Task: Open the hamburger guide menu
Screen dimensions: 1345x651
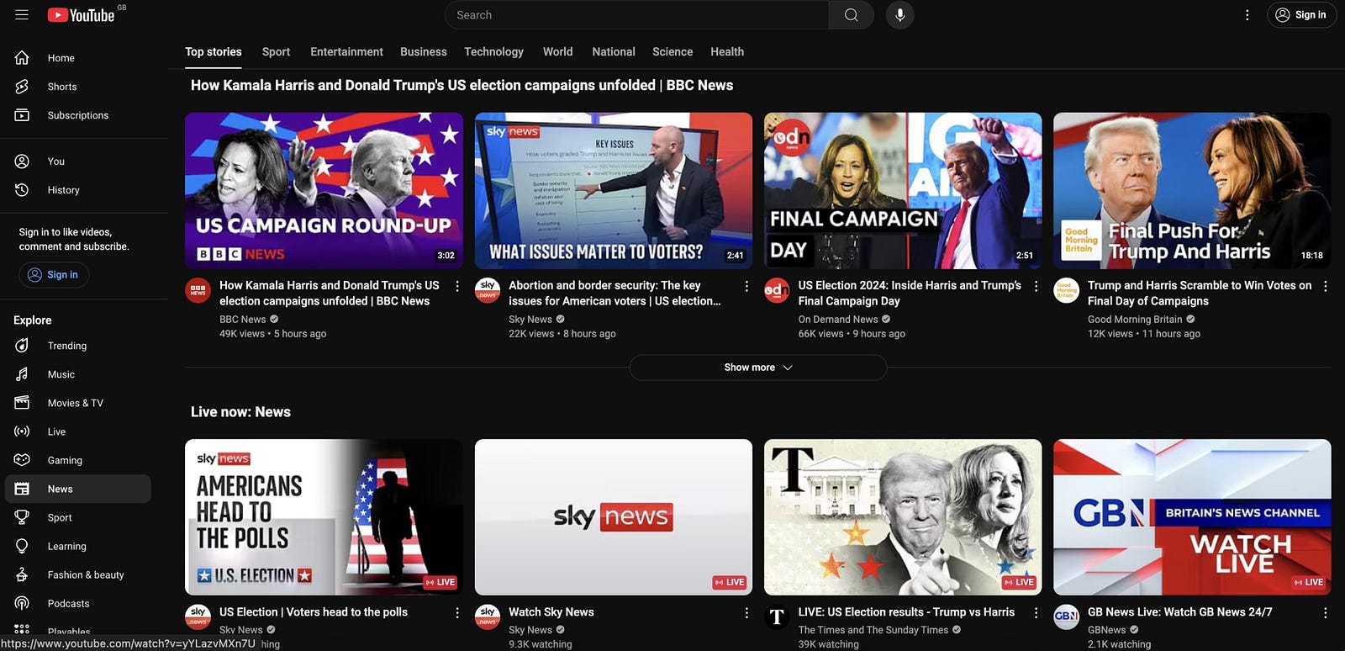Action: 22,15
